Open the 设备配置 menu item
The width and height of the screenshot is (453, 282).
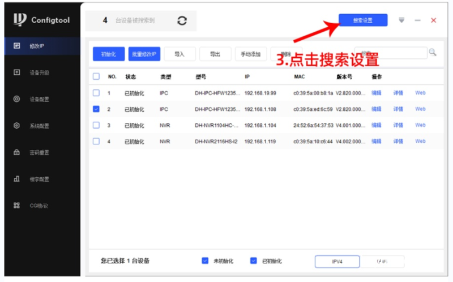pyautogui.click(x=42, y=99)
